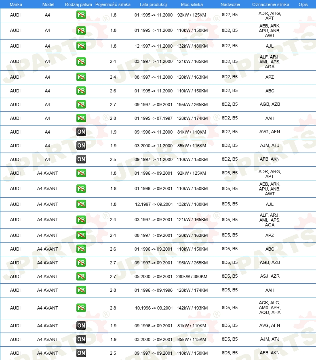Select ON icon in A4 AVANT 2.5 AFB, AKN row
Viewport: 316px width, 360px height.
pyautogui.click(x=81, y=353)
